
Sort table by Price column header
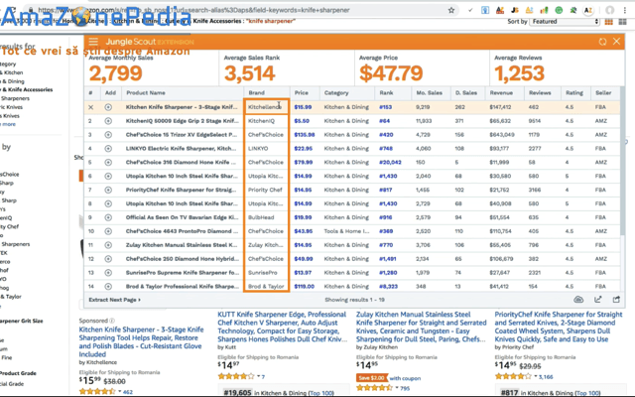(302, 92)
